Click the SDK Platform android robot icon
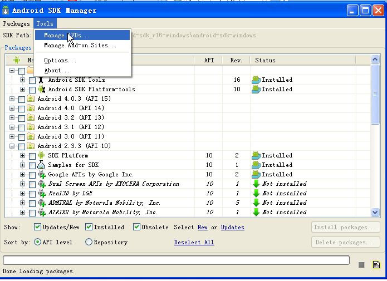 pyautogui.click(x=41, y=155)
